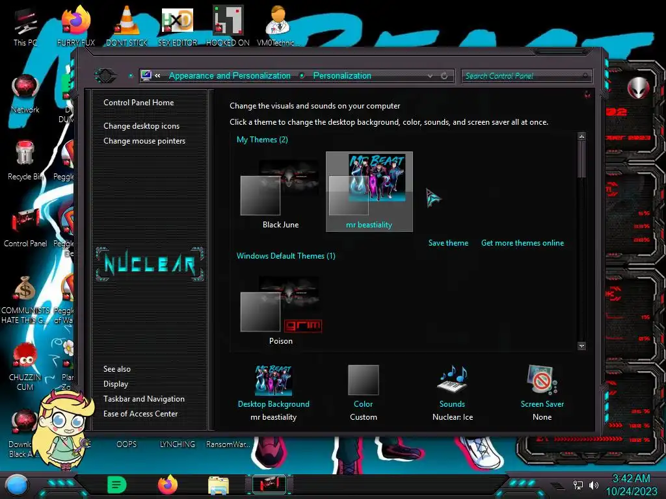Click in Search Control Panel field
The height and width of the screenshot is (499, 666).
click(526, 76)
